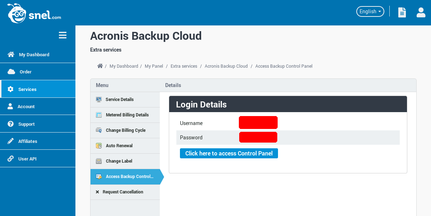Image resolution: width=431 pixels, height=216 pixels.
Task: Open the English language dropdown
Action: coord(370,11)
